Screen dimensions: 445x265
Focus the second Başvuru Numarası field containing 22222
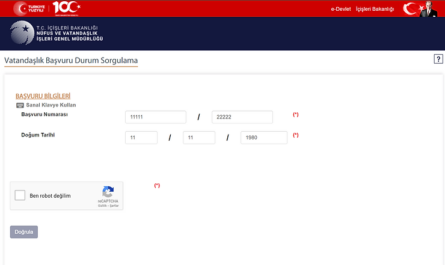(242, 117)
